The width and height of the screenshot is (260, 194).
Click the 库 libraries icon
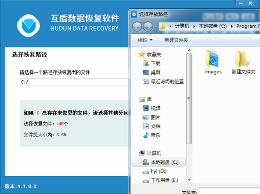(142, 100)
